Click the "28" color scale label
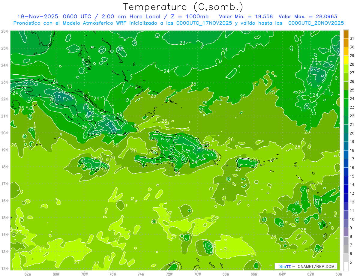Image resolution: width=360 pixels, height=278 pixels. pyautogui.click(x=352, y=64)
